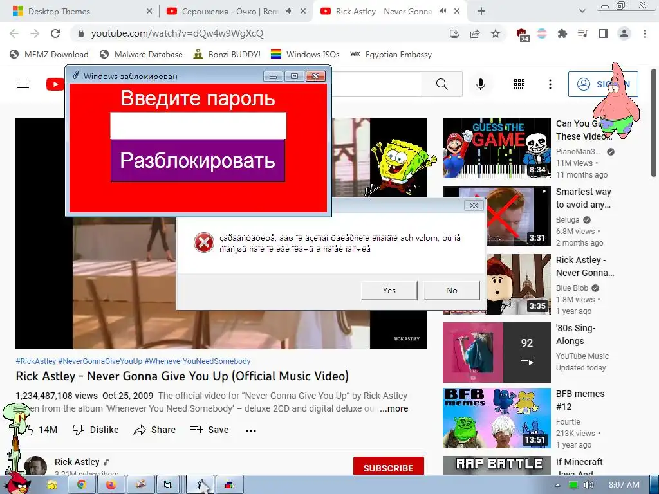This screenshot has height=494, width=659.
Task: Click the #WheneverYouNeedSomebody hashtag link
Action: 198,361
